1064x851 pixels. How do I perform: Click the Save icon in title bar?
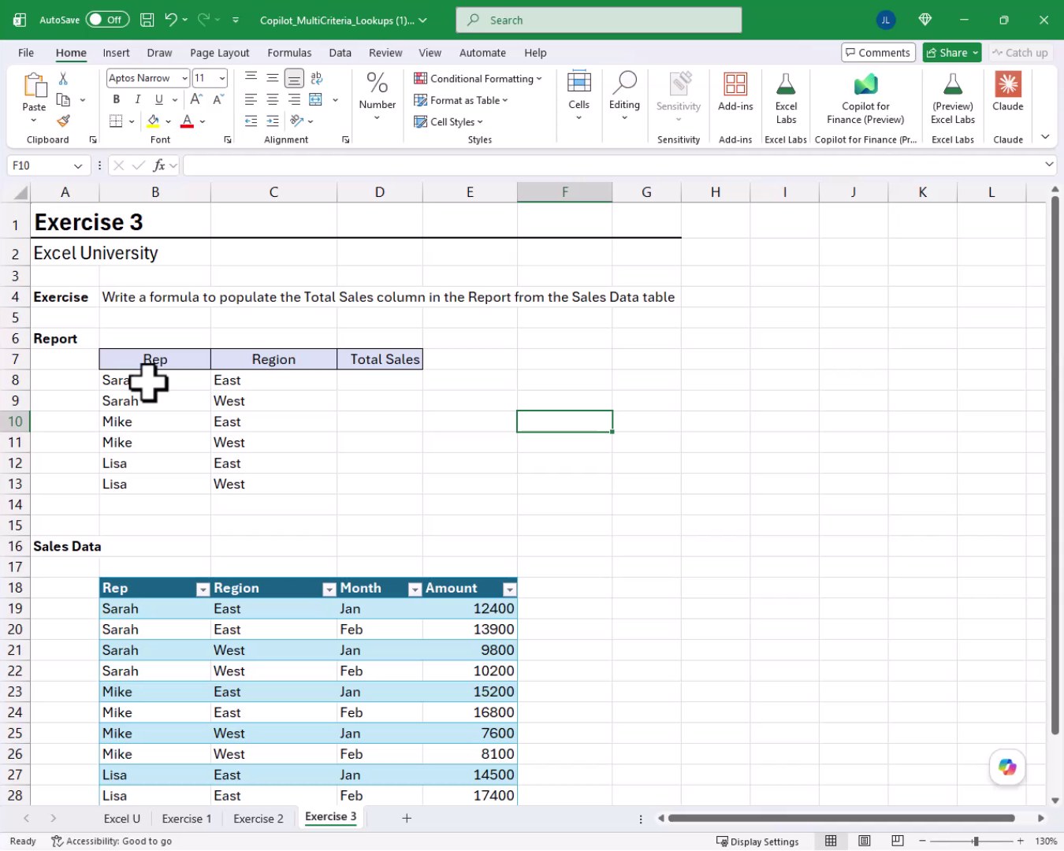(x=147, y=20)
